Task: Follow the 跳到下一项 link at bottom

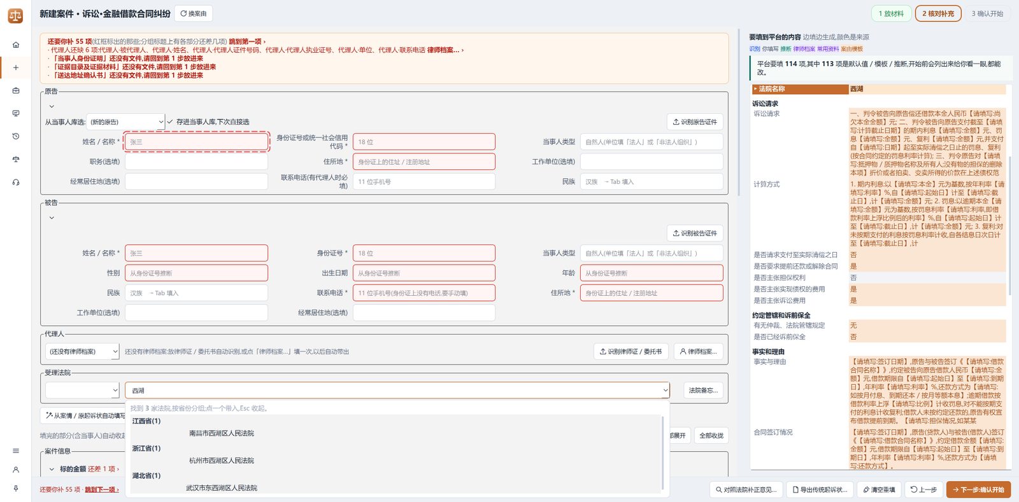Action: [x=102, y=489]
